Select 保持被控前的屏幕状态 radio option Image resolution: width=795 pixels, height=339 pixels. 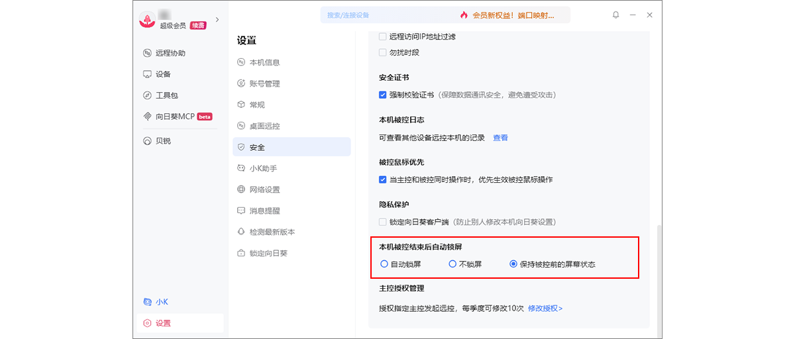[x=513, y=264]
